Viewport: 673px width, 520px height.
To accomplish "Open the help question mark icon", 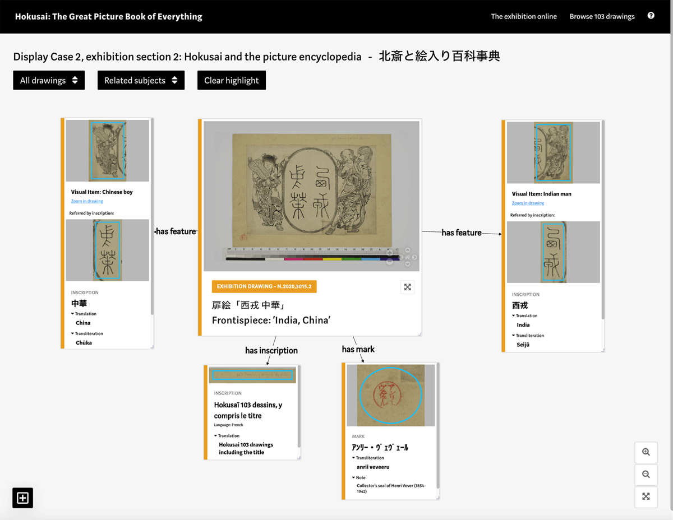I will [651, 16].
